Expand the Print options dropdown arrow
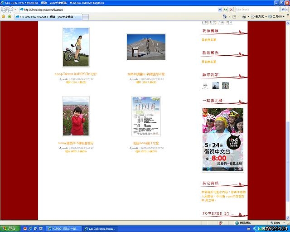 click(248, 17)
